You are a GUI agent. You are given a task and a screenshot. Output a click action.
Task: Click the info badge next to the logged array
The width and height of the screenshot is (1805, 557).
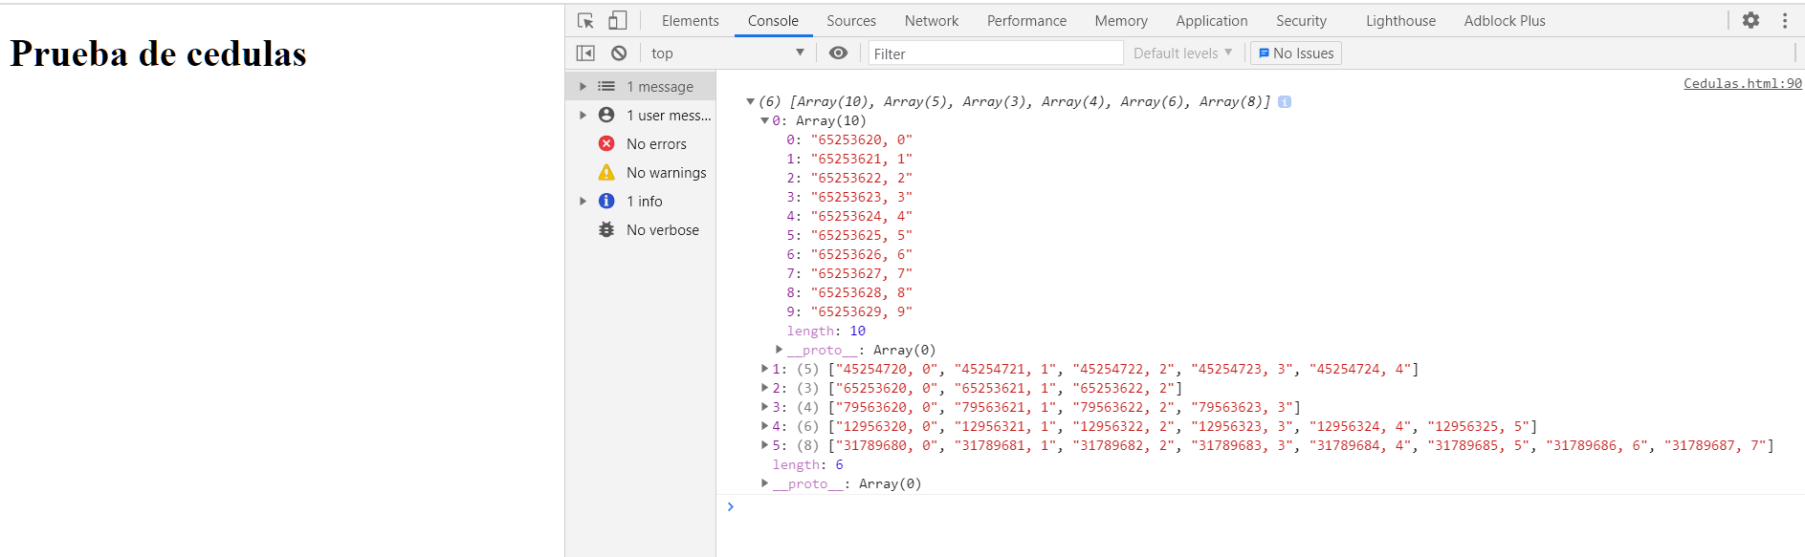point(1285,101)
